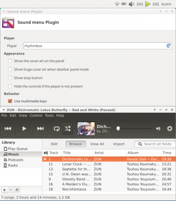Select the Necrofantasia track row
The height and width of the screenshot is (201, 176).
pos(109,189)
